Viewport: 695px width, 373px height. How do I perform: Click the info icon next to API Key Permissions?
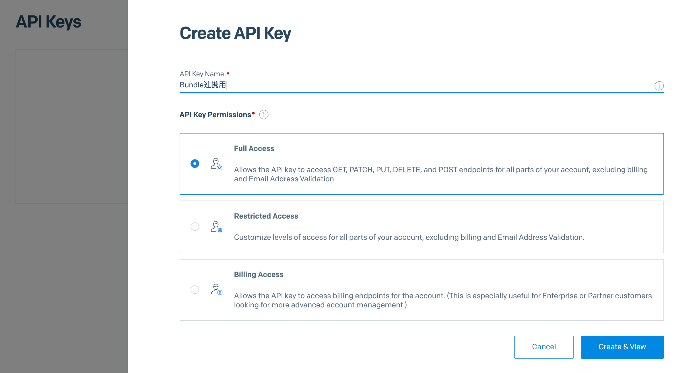coord(264,115)
